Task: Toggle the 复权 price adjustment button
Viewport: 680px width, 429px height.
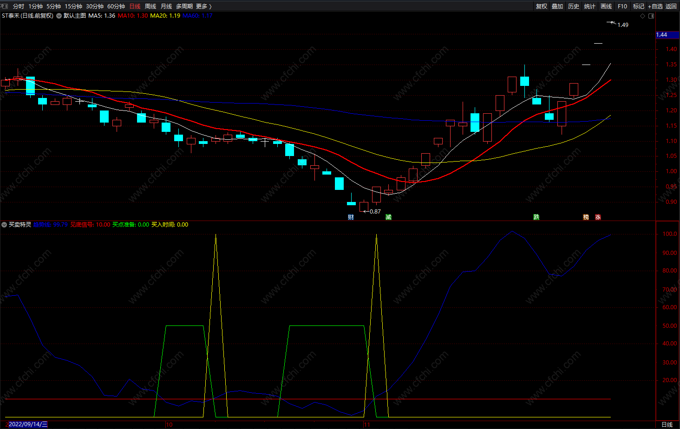Action: pyautogui.click(x=542, y=6)
